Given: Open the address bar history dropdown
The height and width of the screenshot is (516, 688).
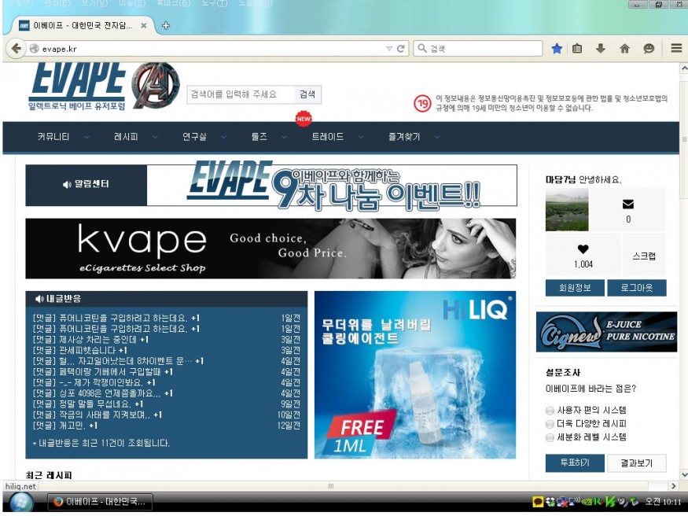Looking at the screenshot, I should tap(388, 49).
